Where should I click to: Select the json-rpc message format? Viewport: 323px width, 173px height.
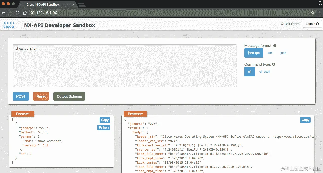254,53
